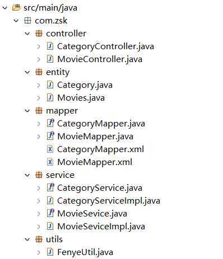This screenshot has height=259, width=223.
Task: Collapse the src/main/java folder
Action: [5, 8]
